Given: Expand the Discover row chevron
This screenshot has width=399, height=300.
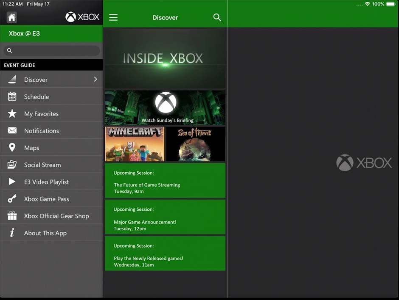Looking at the screenshot, I should pyautogui.click(x=96, y=80).
